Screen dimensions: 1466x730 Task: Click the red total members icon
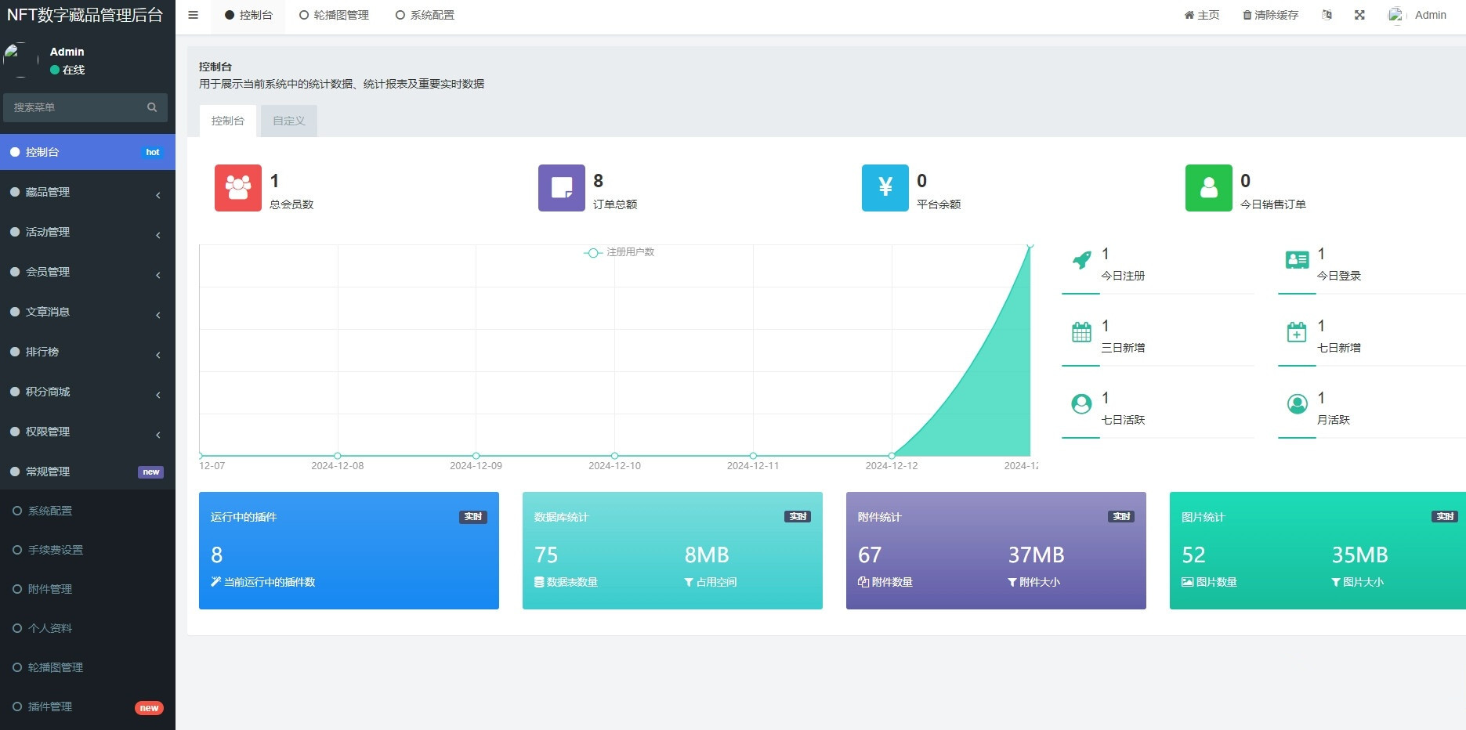coord(238,188)
